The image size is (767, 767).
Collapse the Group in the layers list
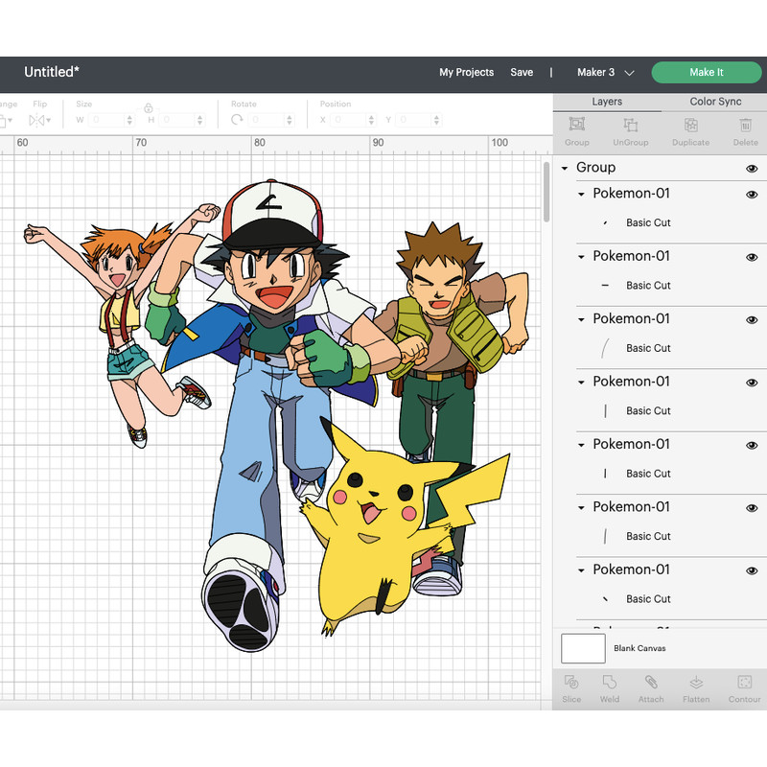[x=566, y=168]
